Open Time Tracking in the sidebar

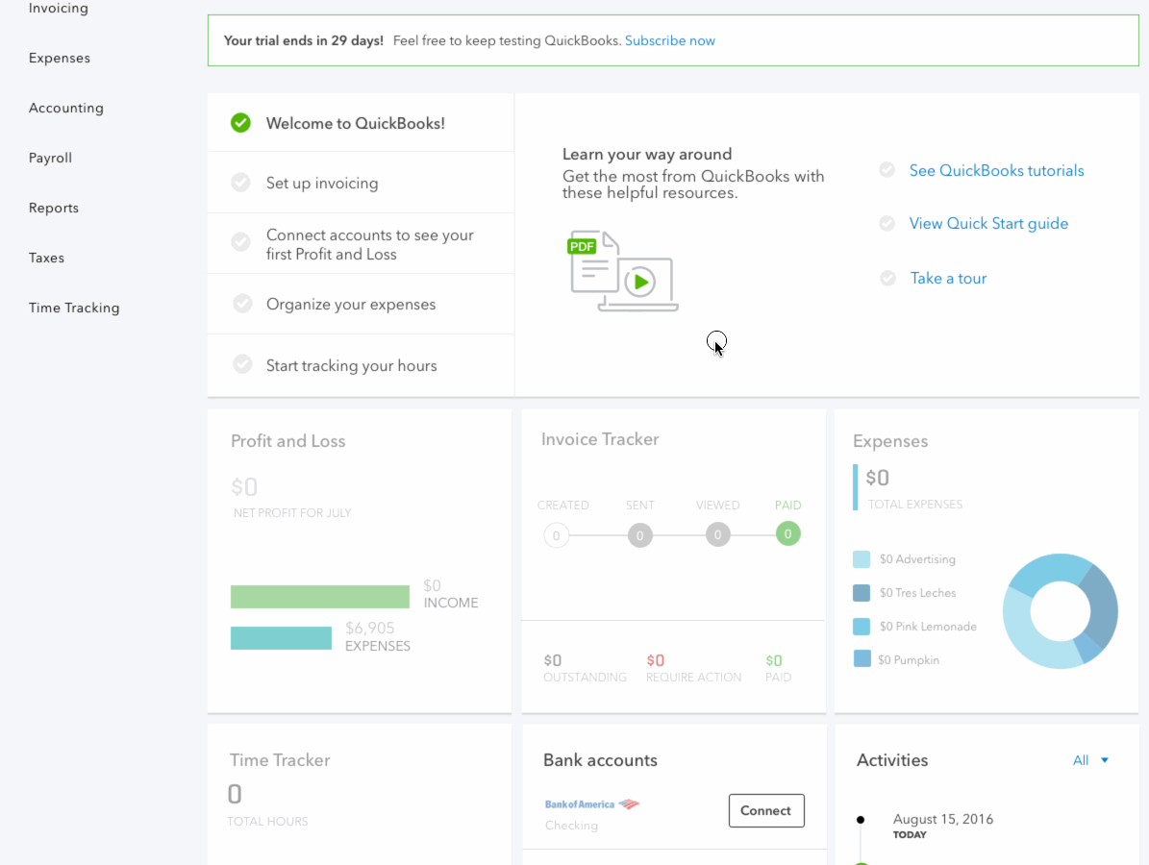[x=74, y=308]
